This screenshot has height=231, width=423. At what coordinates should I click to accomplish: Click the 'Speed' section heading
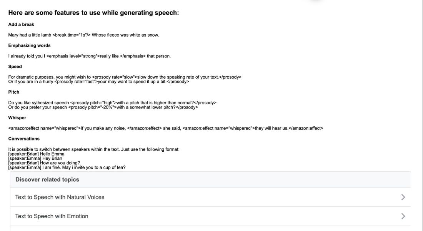[x=15, y=67]
